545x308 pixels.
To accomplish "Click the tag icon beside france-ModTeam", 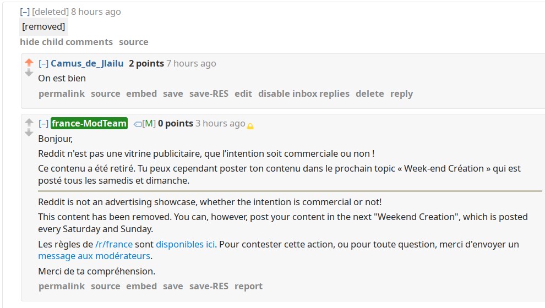I will (138, 124).
